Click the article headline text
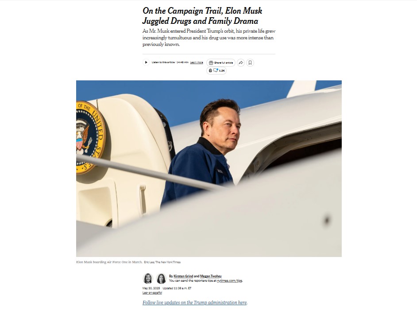This screenshot has width=417, height=310. click(x=202, y=16)
